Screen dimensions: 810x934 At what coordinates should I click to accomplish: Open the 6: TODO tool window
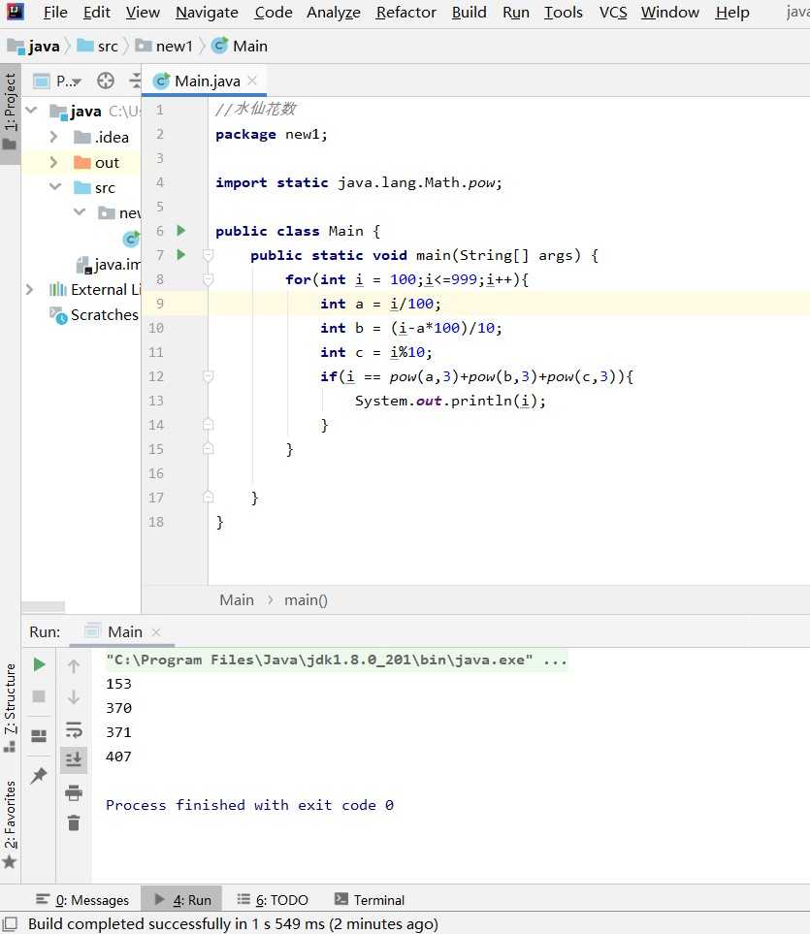[273, 899]
